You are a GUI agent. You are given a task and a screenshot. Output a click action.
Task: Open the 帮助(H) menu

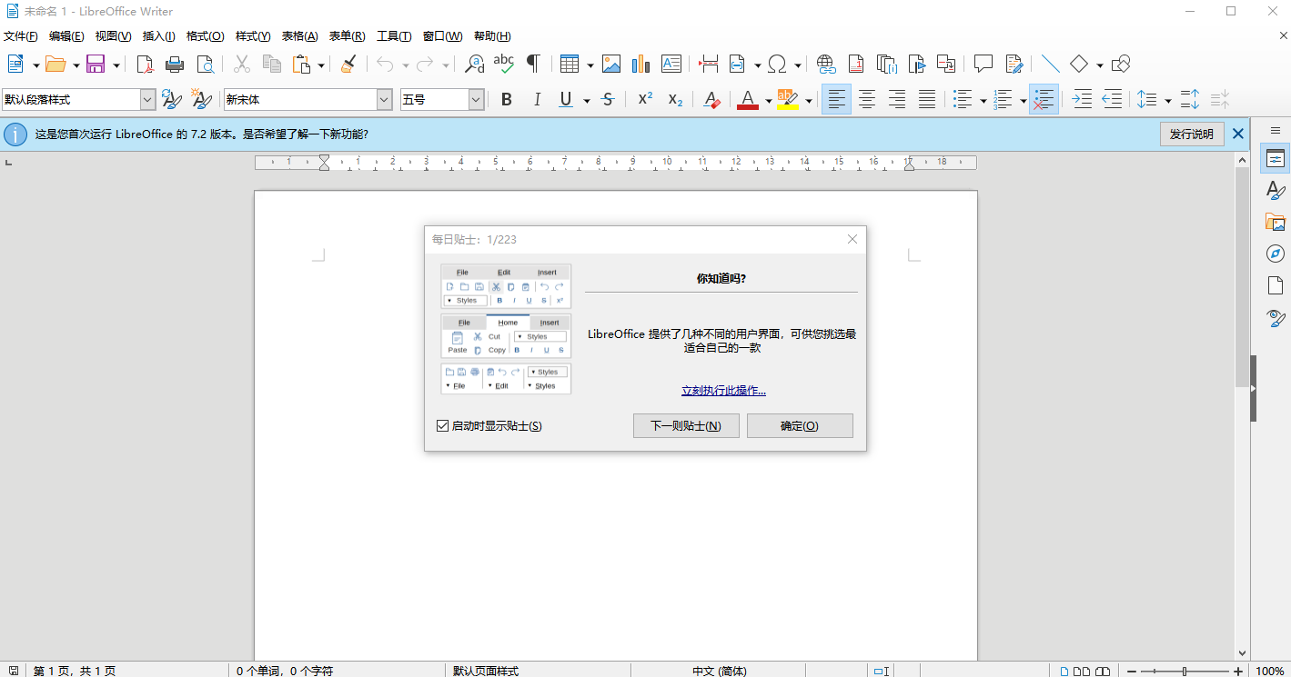492,36
